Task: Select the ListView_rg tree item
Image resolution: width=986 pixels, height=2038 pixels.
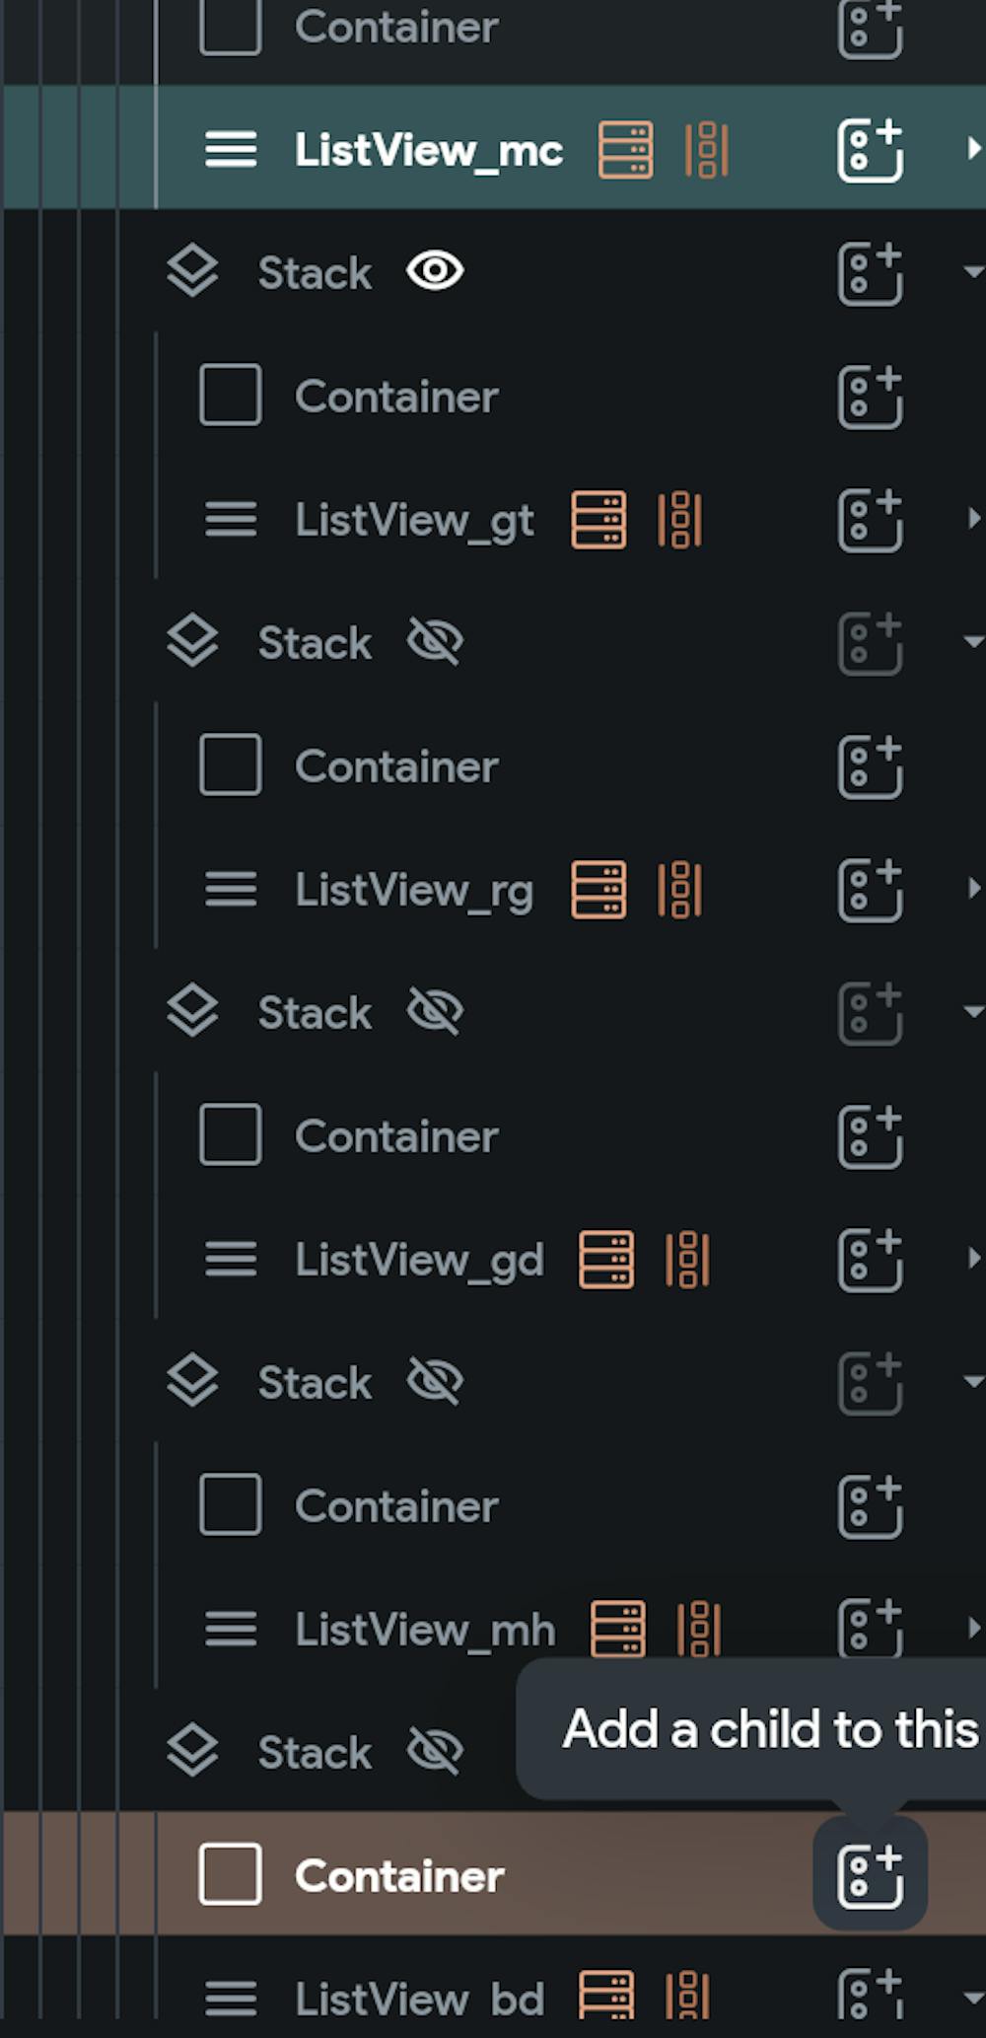Action: 413,890
